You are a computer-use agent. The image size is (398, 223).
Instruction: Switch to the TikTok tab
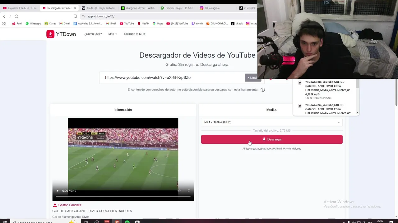[x=248, y=8]
